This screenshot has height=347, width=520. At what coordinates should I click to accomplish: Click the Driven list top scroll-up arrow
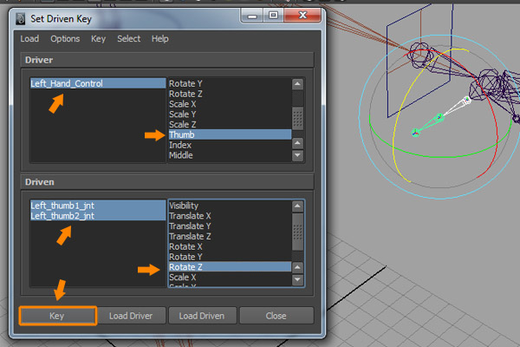click(x=297, y=206)
